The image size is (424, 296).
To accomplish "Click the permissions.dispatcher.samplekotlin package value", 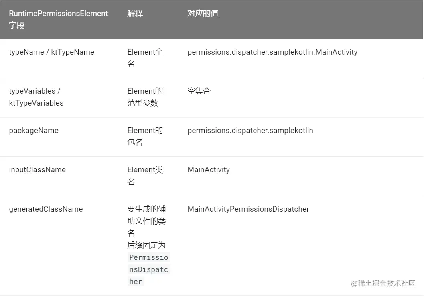I will [250, 130].
